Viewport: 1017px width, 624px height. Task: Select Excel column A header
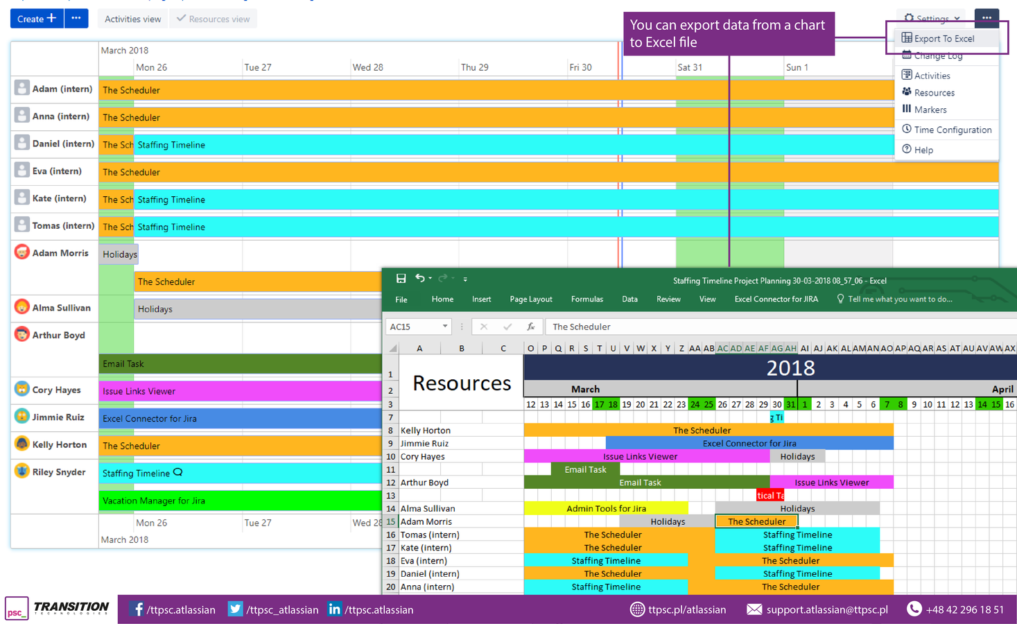pos(419,348)
